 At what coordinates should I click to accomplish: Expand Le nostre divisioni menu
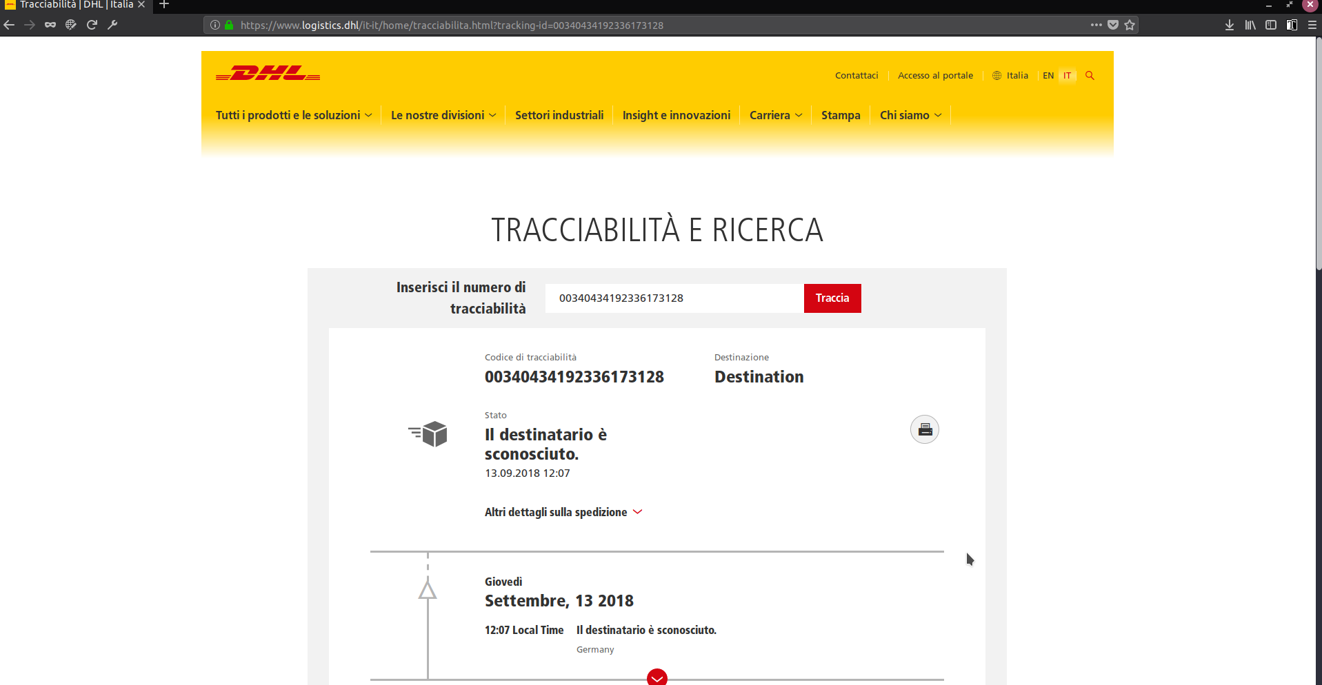click(443, 115)
